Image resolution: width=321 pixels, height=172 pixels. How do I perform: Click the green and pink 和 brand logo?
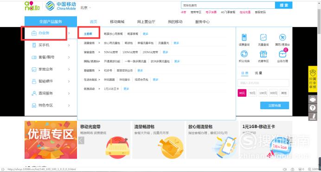point(32,6)
